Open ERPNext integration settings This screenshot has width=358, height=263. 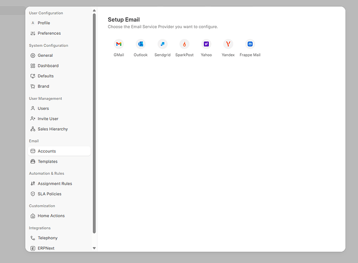point(60,248)
